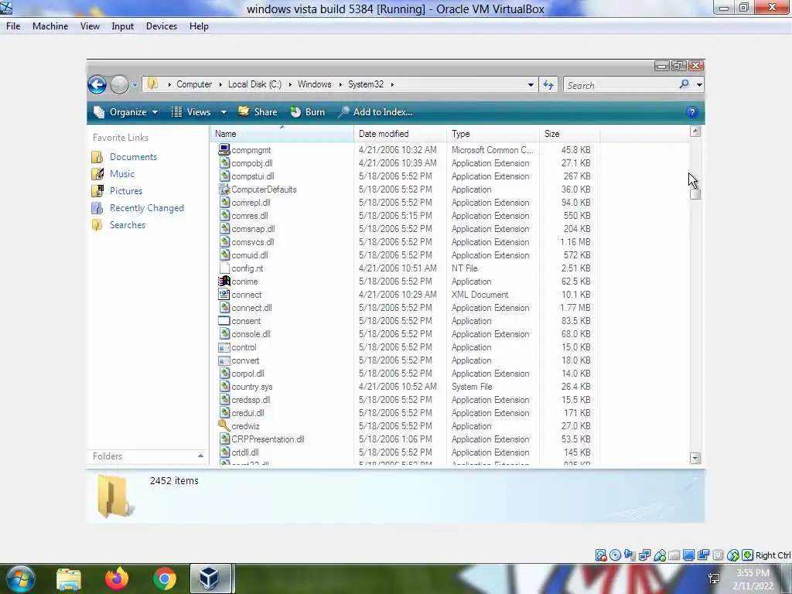The image size is (792, 594).
Task: Select the convert application icon
Action: [x=224, y=360]
